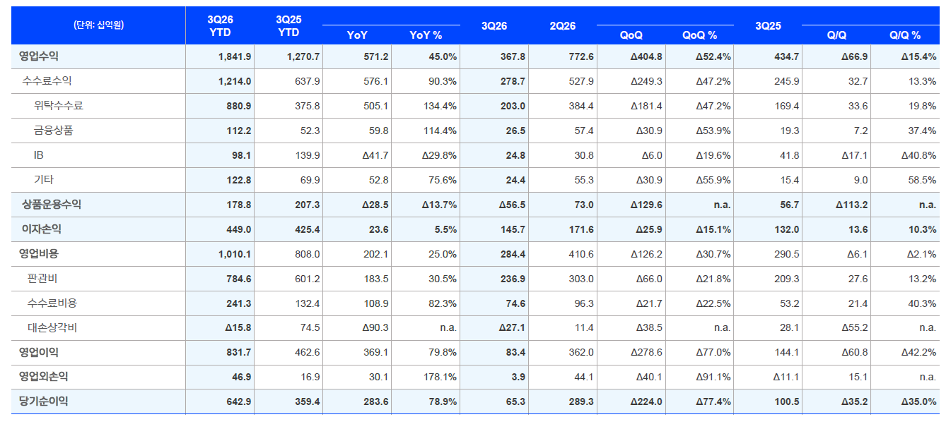The width and height of the screenshot is (946, 429).
Task: Select the "178.1%" value in 영업외손익 row
Action: (440, 377)
